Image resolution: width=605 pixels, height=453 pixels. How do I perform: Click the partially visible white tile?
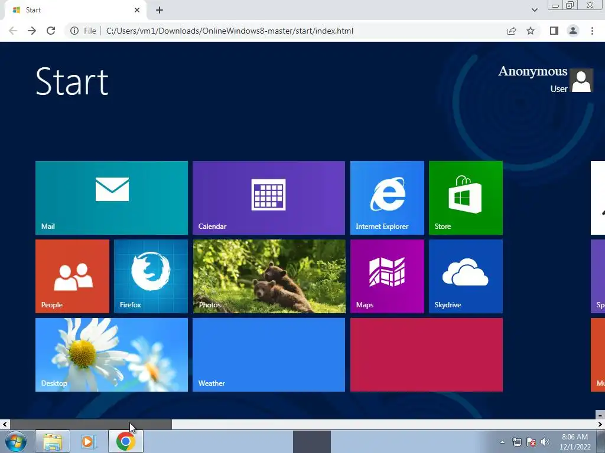pos(598,198)
